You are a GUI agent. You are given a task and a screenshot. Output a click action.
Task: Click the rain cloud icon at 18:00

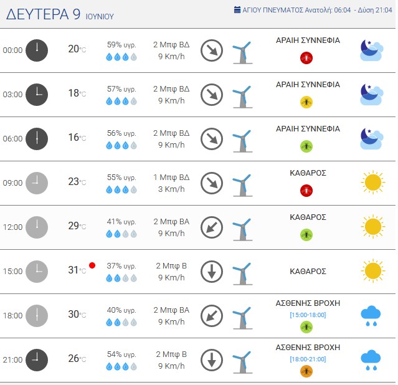point(371,316)
